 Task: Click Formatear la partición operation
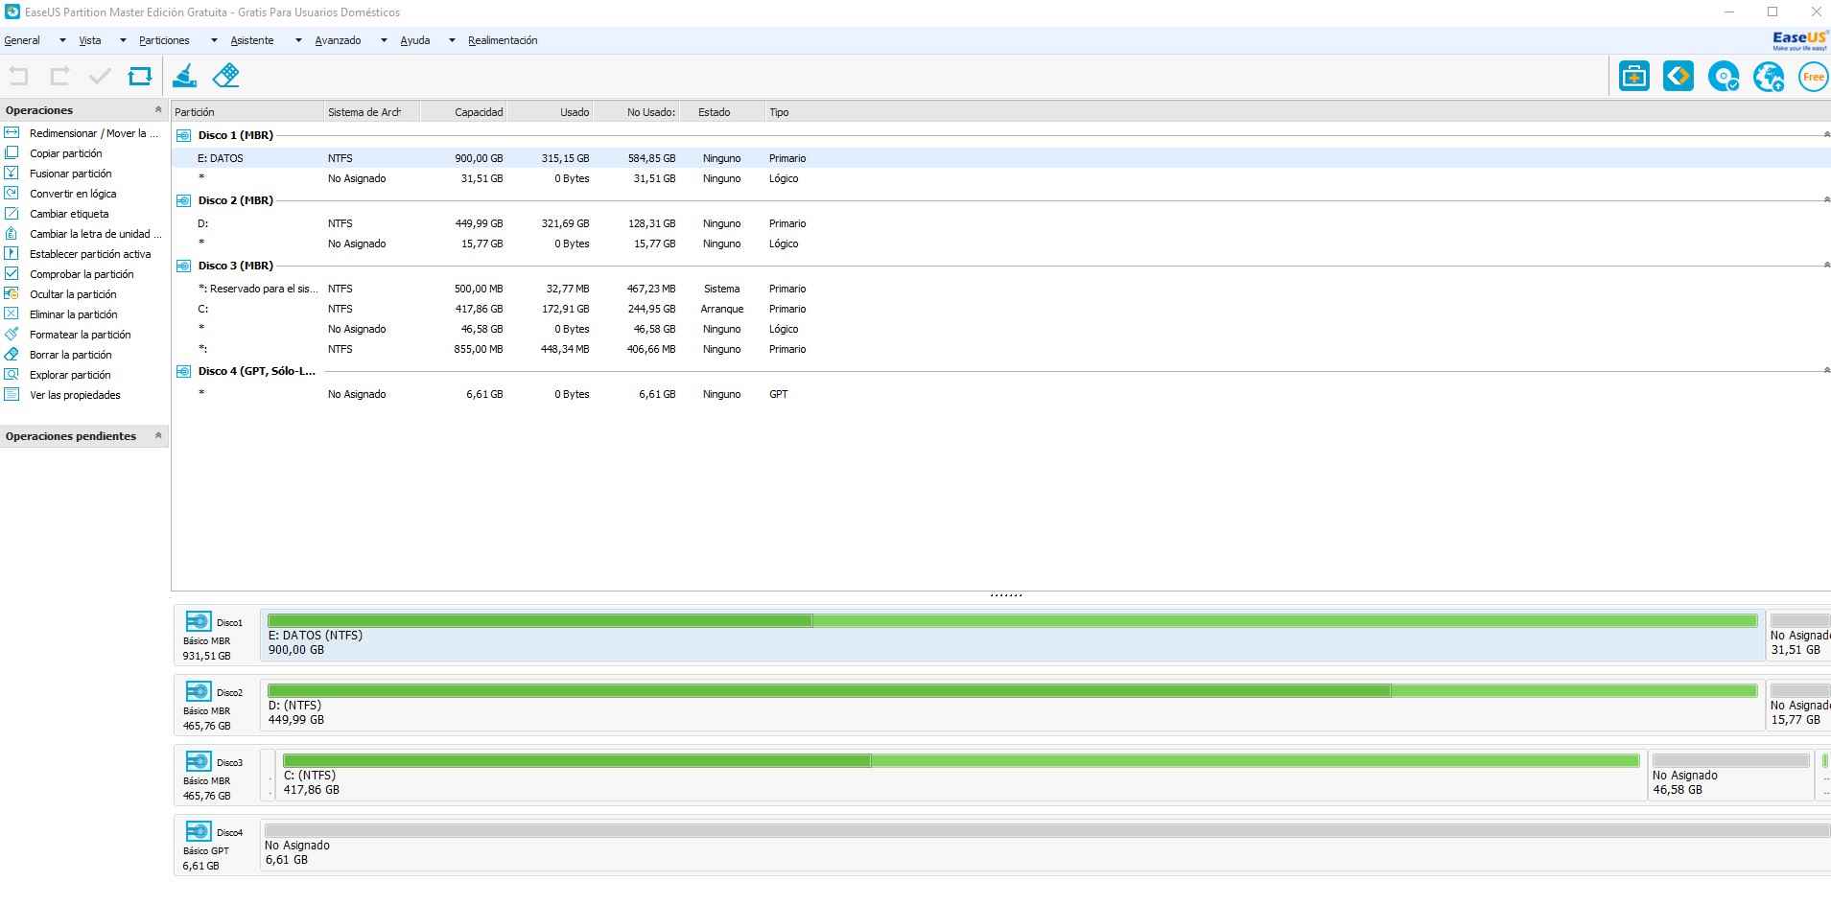pos(80,335)
